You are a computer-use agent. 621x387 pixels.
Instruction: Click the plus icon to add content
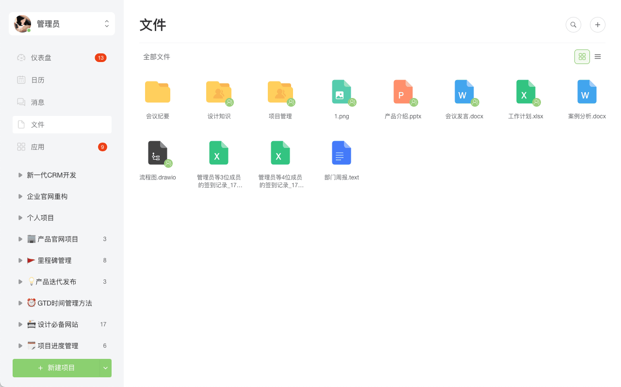click(597, 24)
